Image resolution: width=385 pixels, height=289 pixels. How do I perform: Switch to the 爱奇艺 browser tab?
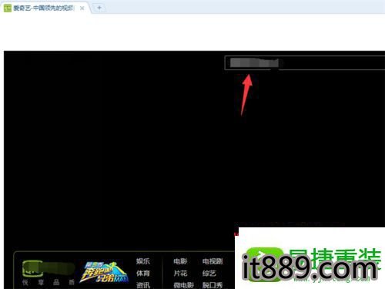tap(44, 8)
